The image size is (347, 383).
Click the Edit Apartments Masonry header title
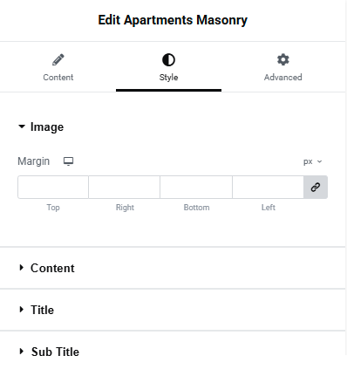(x=173, y=20)
